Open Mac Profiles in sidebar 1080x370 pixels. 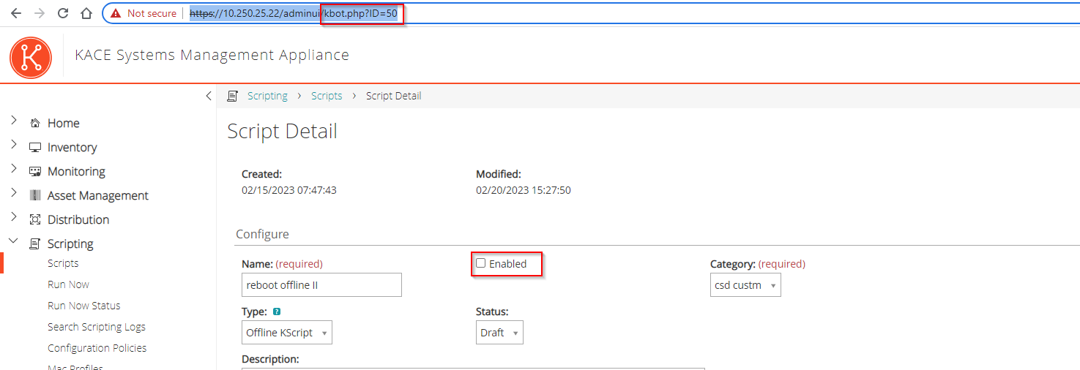pos(75,367)
